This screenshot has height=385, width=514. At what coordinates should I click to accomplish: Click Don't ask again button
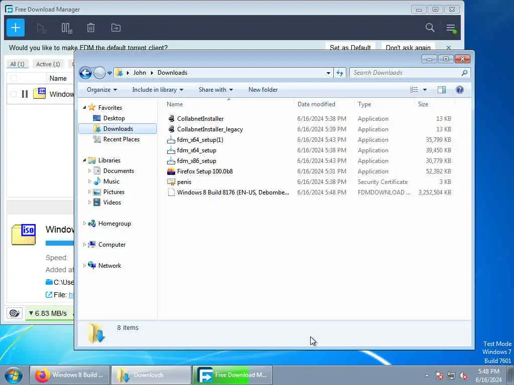click(x=408, y=48)
